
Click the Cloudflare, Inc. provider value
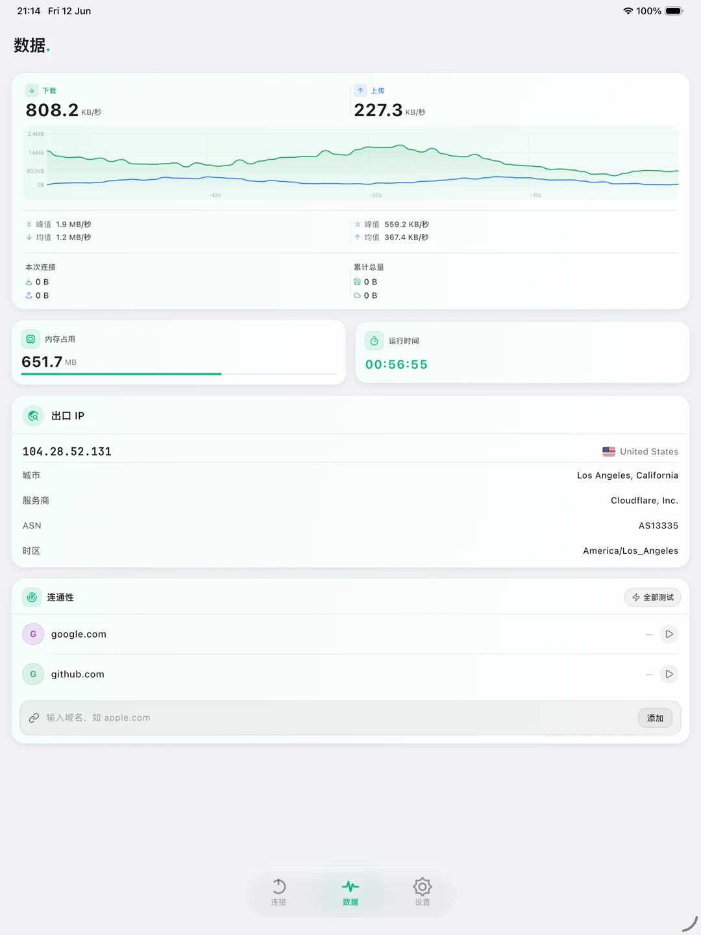coord(645,501)
